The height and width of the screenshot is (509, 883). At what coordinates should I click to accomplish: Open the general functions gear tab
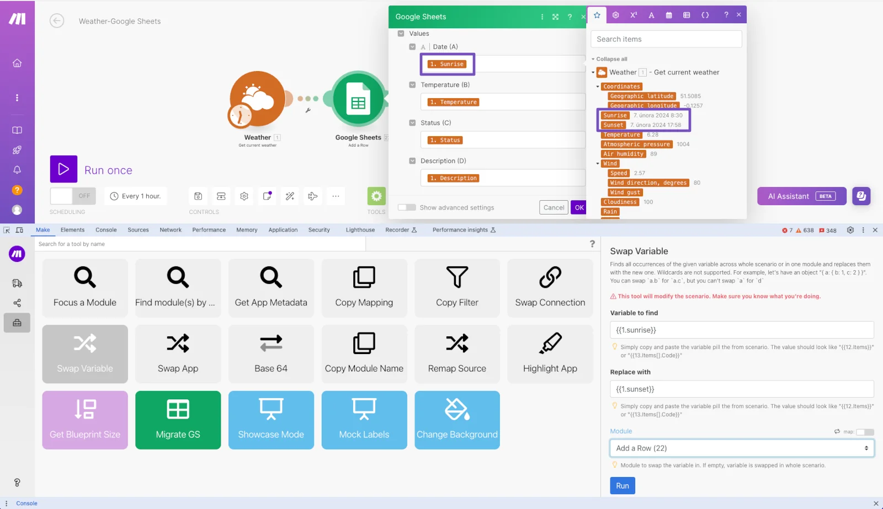615,15
